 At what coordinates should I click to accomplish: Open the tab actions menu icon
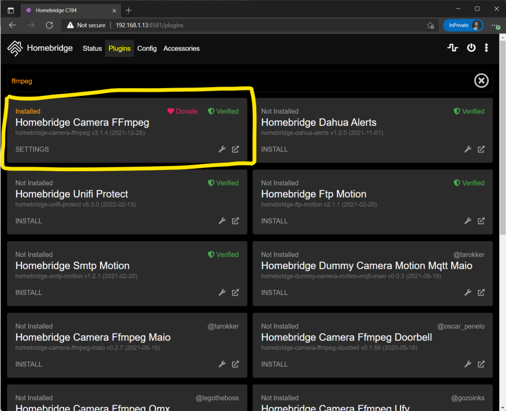(11, 10)
